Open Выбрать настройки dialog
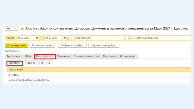 72,45
